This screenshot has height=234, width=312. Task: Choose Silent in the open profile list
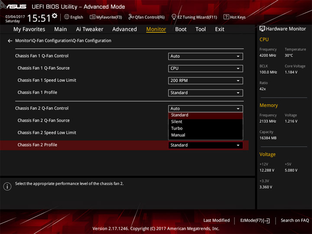205,122
